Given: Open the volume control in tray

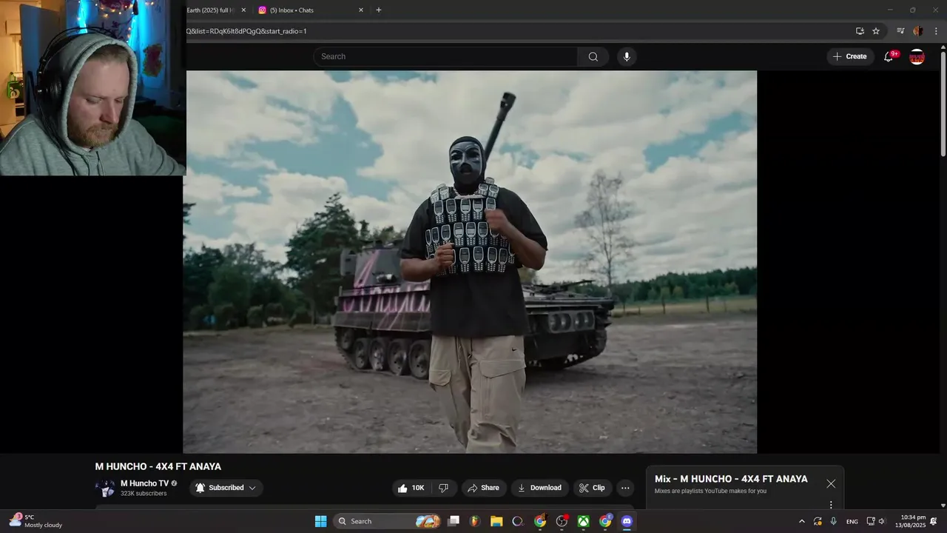Looking at the screenshot, I should (x=881, y=521).
